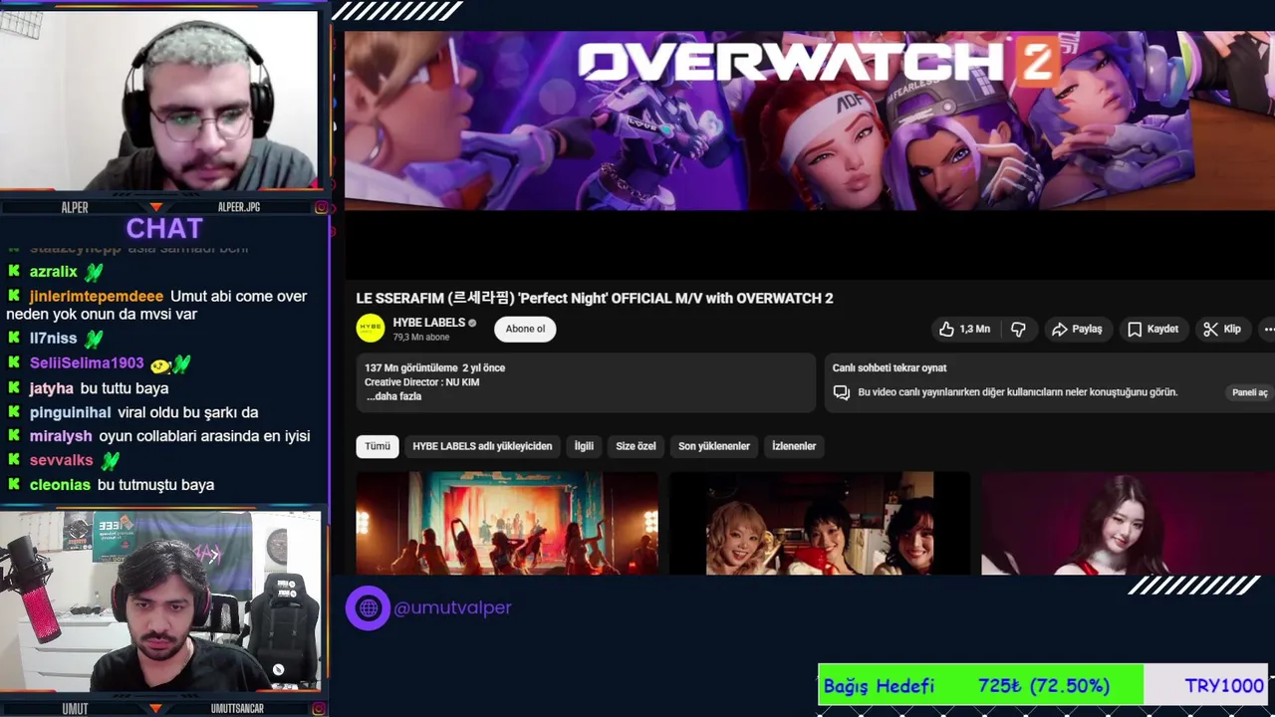This screenshot has height=717, width=1275.
Task: Click username pinguinihal in chat
Action: (x=71, y=411)
